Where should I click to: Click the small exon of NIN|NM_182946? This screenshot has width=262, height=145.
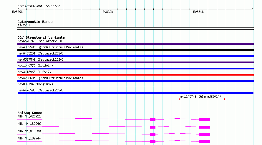pos(153,127)
